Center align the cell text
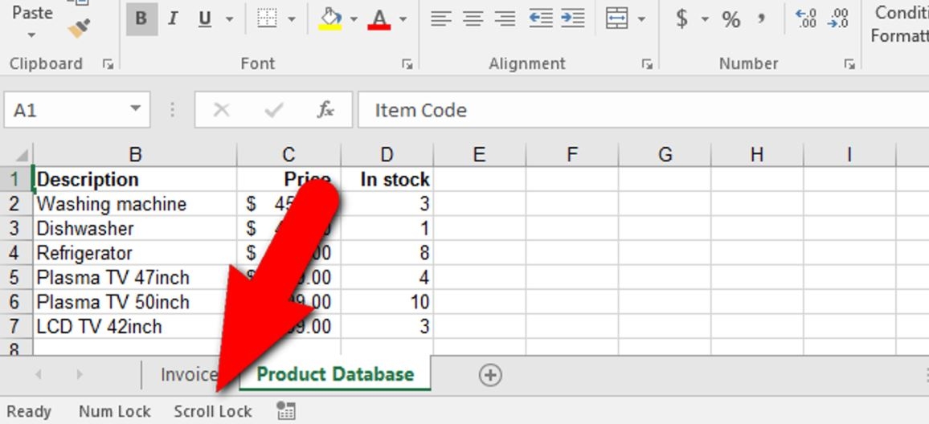Viewport: 929px width, 424px height. pos(473,18)
